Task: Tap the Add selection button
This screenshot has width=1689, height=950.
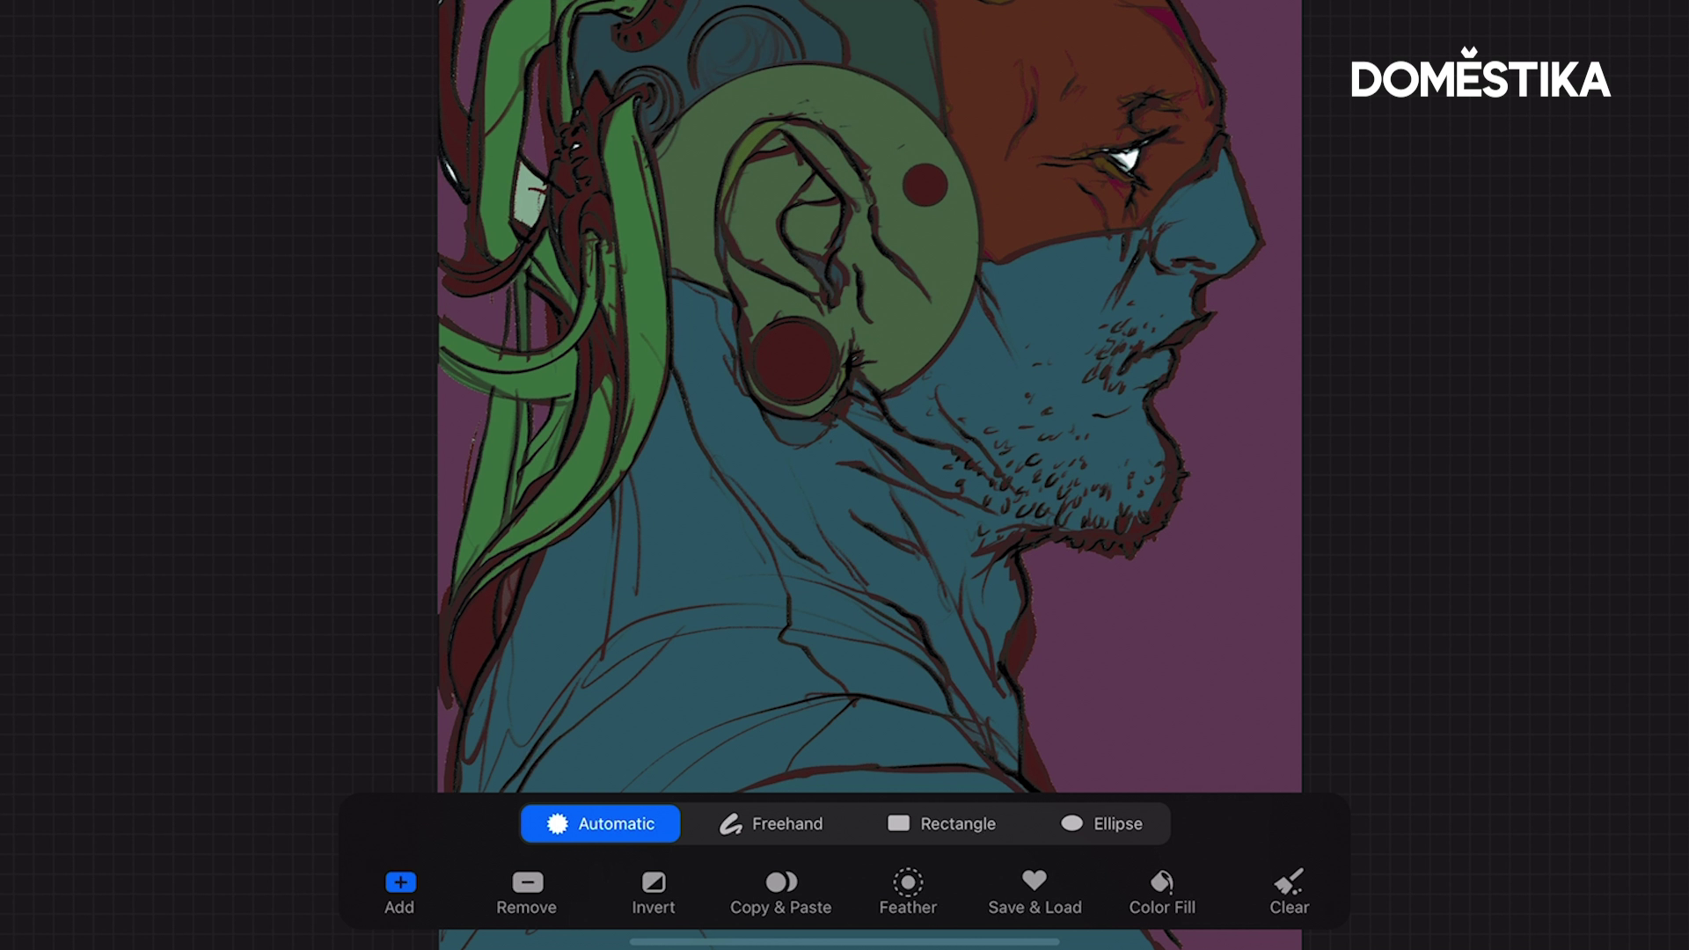Action: 399,893
